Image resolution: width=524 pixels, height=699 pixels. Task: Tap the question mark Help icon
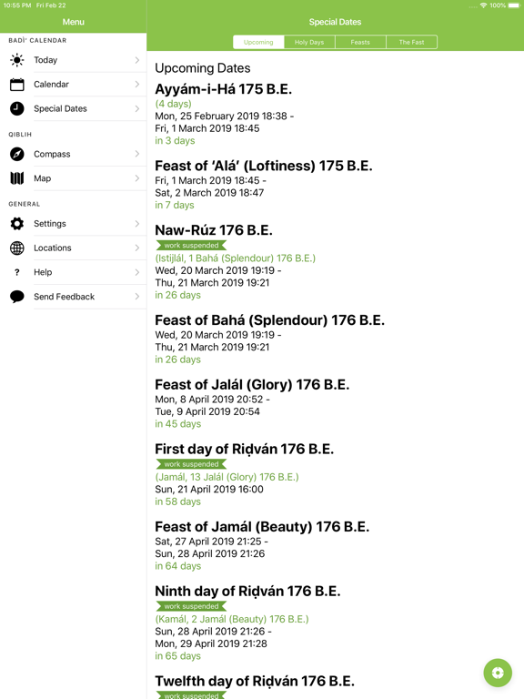pyautogui.click(x=17, y=272)
